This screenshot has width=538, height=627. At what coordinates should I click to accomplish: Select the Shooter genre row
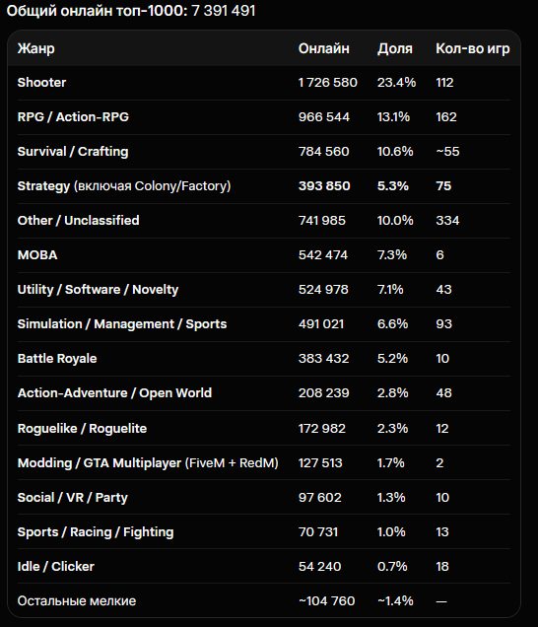pyautogui.click(x=264, y=83)
